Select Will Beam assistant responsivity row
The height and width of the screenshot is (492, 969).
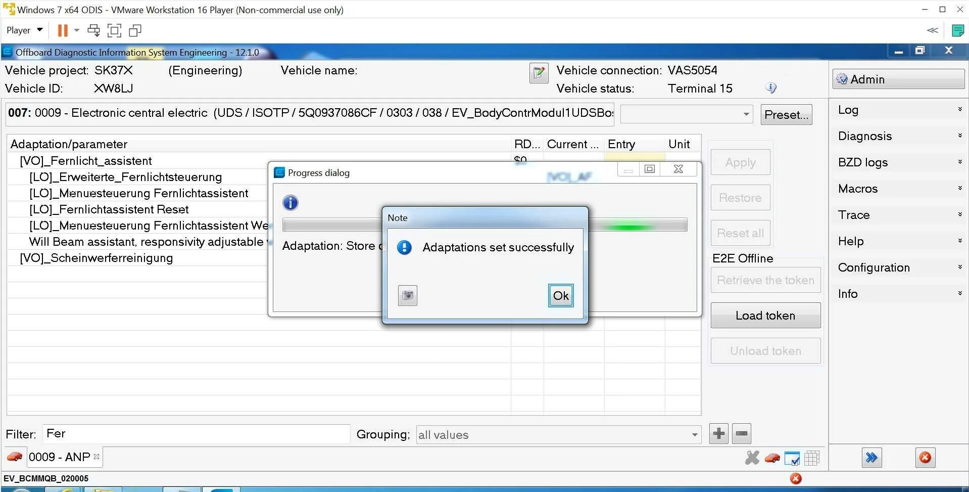[148, 242]
